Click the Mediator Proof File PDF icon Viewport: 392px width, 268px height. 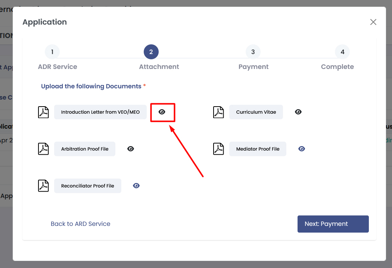pos(218,149)
